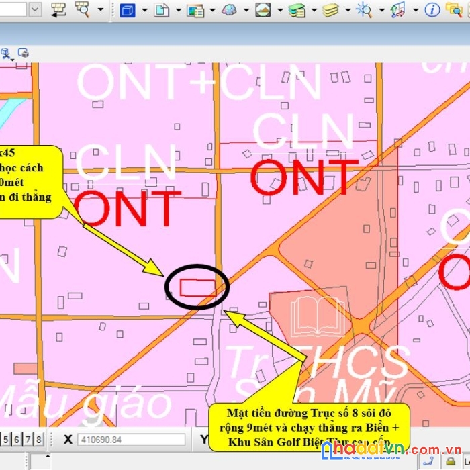
Task: Toggle view button 5
Action: pyautogui.click(x=5, y=440)
